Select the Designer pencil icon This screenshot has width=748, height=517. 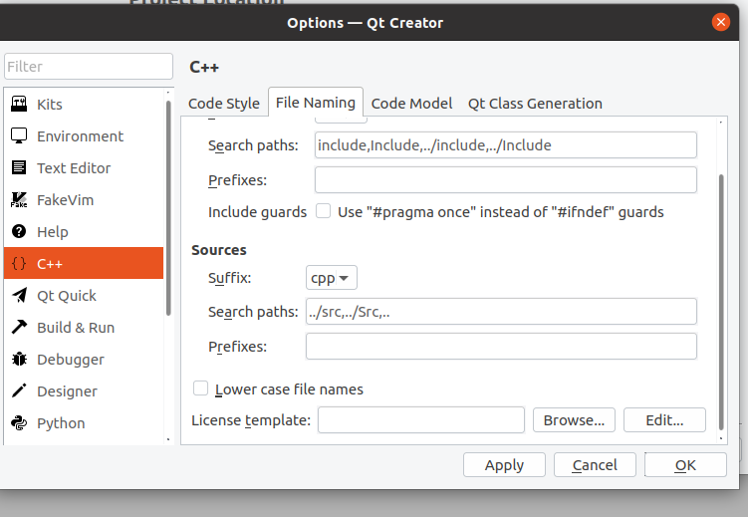[x=19, y=391]
